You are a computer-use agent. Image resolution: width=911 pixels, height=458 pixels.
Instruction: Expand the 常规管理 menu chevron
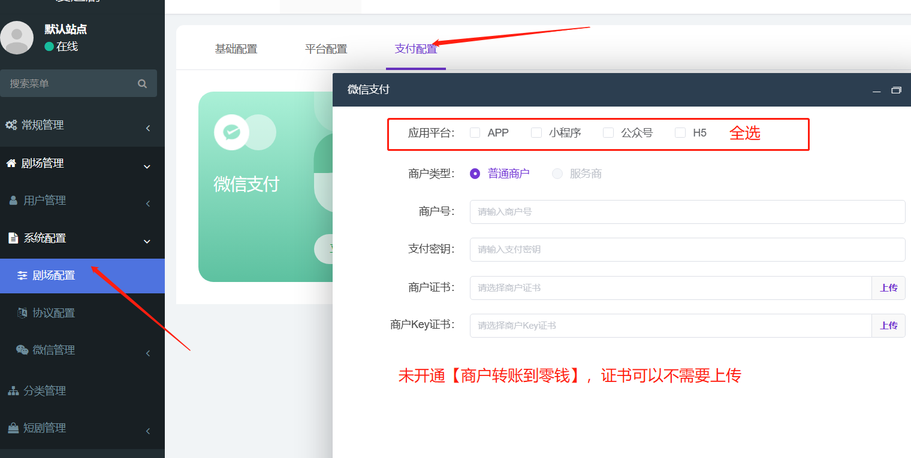[148, 128]
